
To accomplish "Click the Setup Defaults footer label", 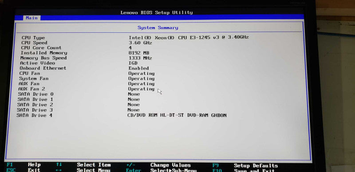I will (256, 166).
